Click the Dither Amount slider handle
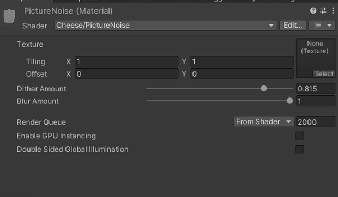 [264, 88]
